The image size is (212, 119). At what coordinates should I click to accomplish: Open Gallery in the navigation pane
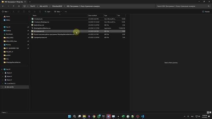pos(8,20)
